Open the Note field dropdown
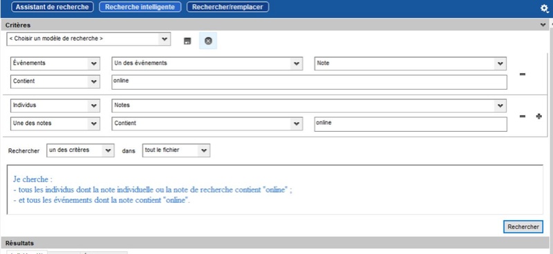The width and height of the screenshot is (553, 254). point(411,63)
